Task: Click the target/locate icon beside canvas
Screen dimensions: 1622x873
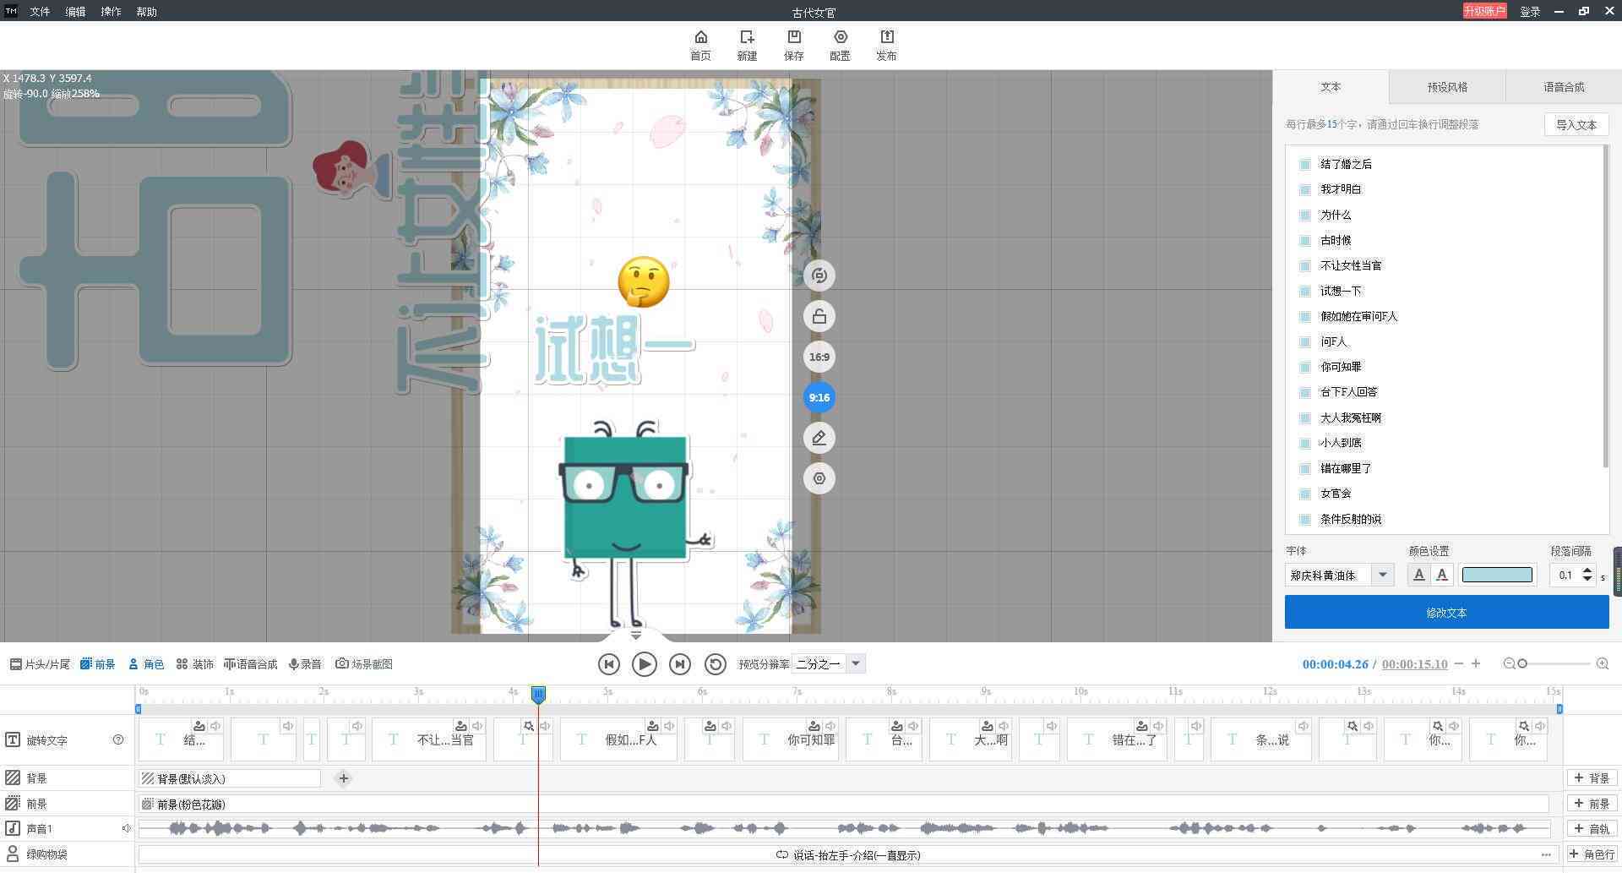Action: 819,478
